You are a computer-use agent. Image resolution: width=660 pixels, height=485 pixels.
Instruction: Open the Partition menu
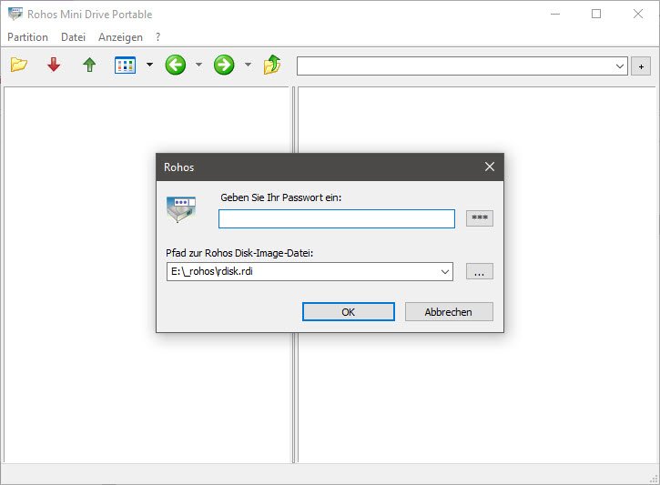click(28, 37)
